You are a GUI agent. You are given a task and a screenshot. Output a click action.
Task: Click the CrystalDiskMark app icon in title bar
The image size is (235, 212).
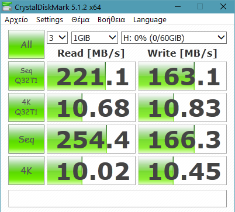(7, 6)
